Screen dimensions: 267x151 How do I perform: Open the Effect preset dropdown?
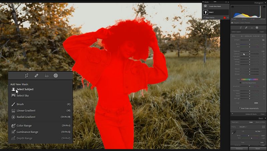252,36
